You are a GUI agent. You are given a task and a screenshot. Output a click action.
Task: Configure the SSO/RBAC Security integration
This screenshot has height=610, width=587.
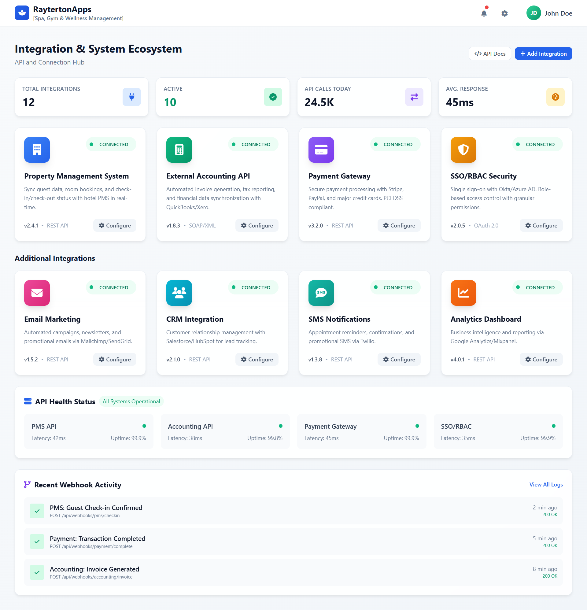coord(541,225)
